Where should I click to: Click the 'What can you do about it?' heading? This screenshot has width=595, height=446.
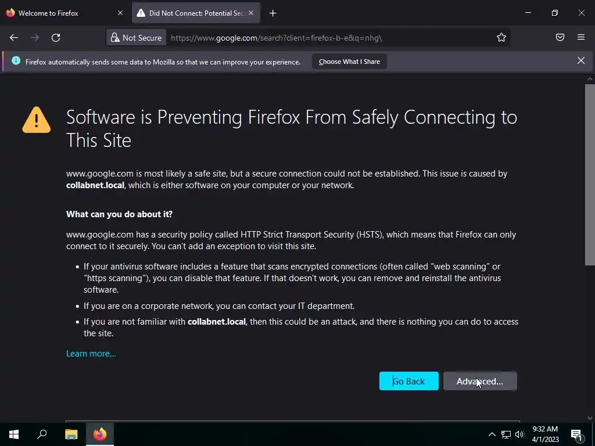coord(119,214)
